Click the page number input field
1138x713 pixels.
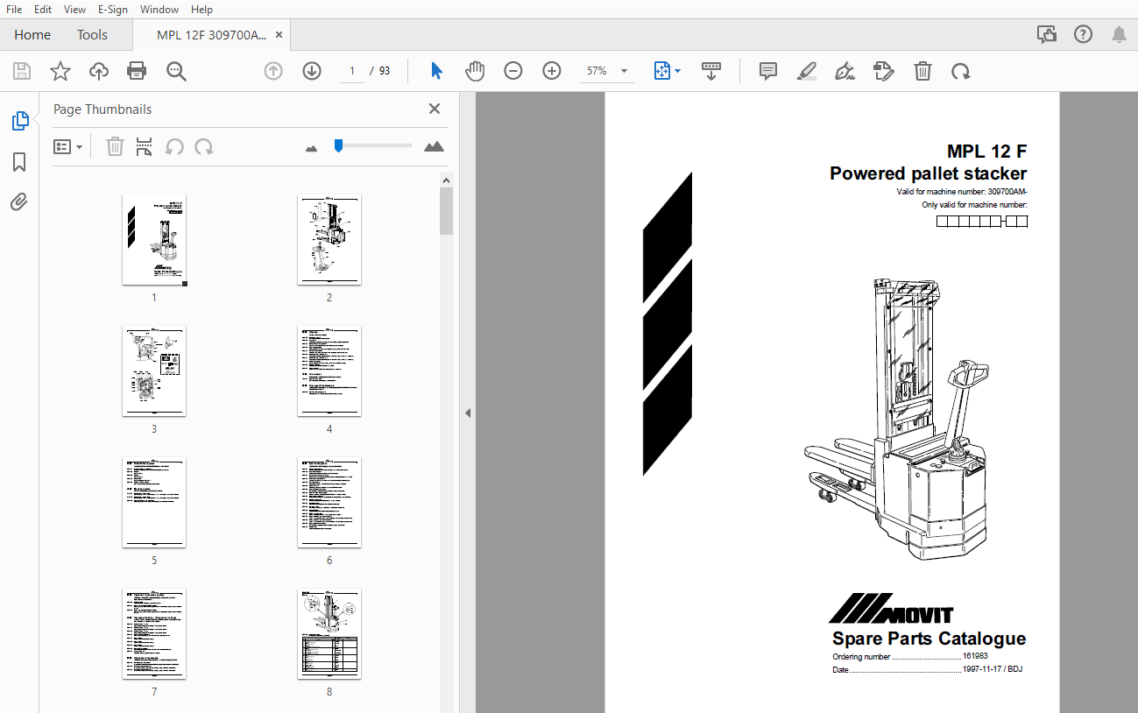[352, 71]
